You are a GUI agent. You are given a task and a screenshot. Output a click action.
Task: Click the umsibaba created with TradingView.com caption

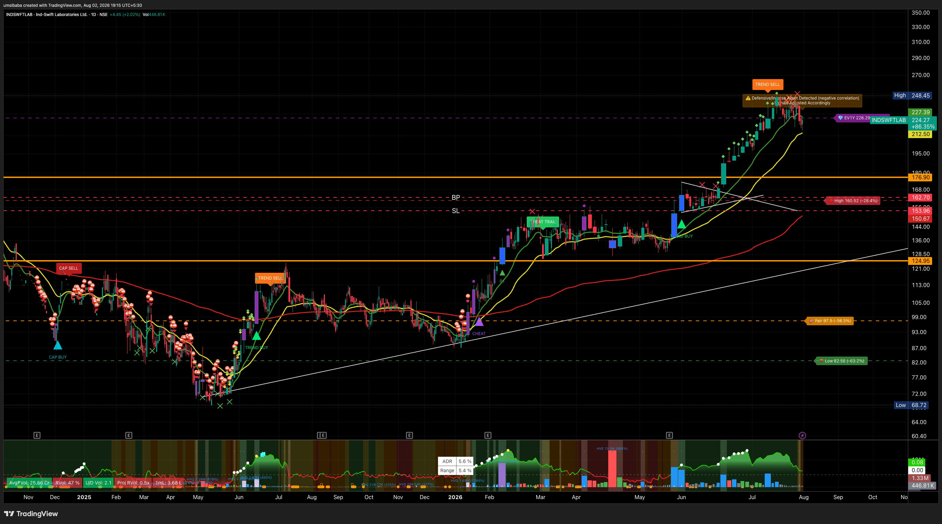73,5
